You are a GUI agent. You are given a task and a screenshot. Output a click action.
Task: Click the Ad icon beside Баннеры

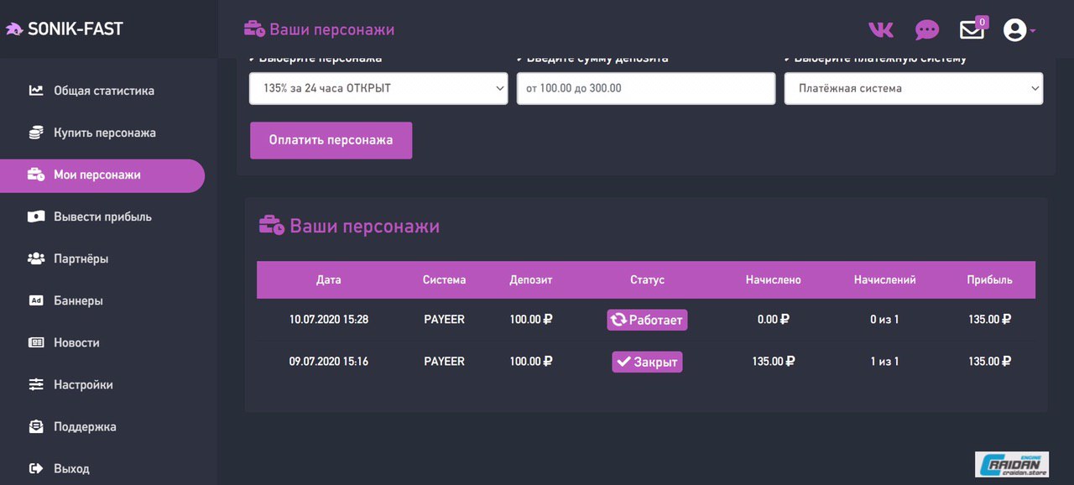(x=36, y=300)
